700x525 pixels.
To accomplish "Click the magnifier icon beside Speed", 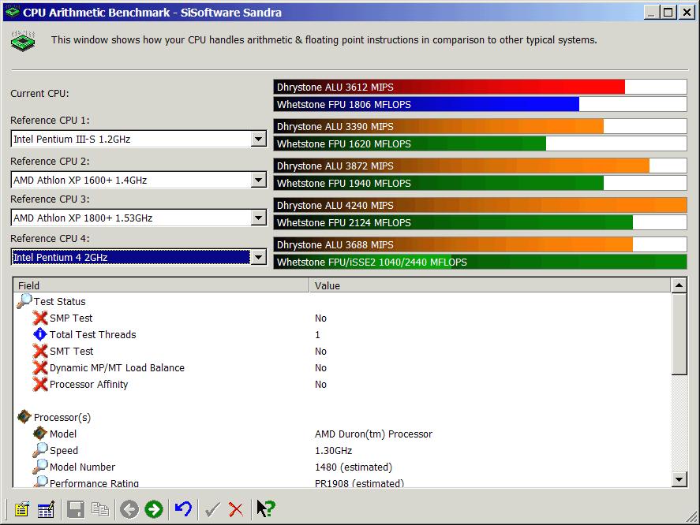I will (40, 450).
